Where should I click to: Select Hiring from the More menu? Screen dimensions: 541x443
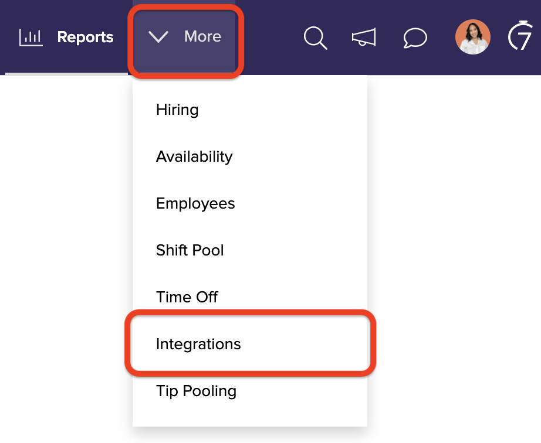(177, 110)
